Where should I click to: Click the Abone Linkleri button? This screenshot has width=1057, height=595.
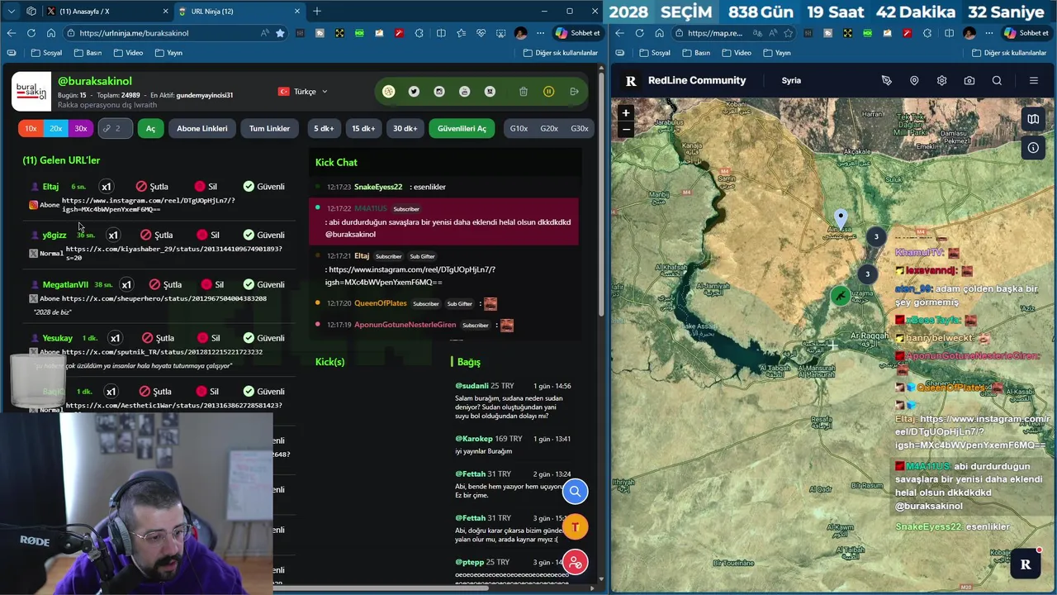point(202,128)
